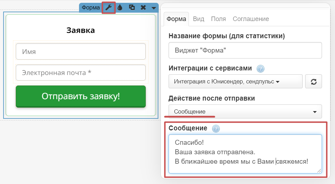Viewport: 335px width, 184px height.
Task: Refresh the integrations list
Action: coord(314,82)
